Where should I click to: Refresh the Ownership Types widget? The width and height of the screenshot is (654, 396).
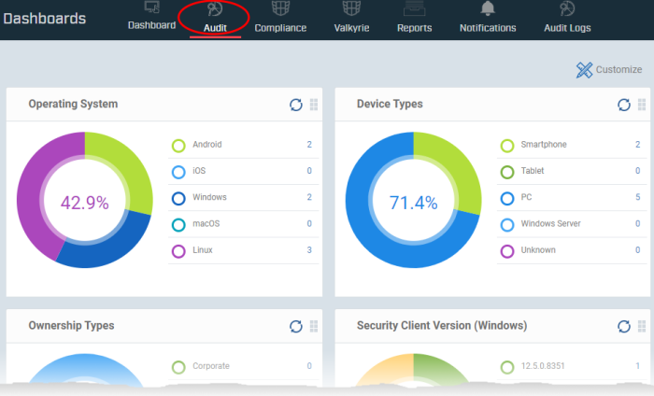(296, 326)
